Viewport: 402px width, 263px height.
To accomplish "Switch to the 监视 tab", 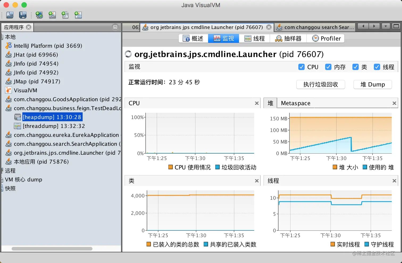I will (x=224, y=38).
